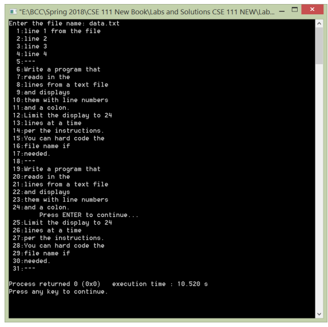Click the line '12:Limit the display to 24'
328x327 pixels.
click(62, 115)
